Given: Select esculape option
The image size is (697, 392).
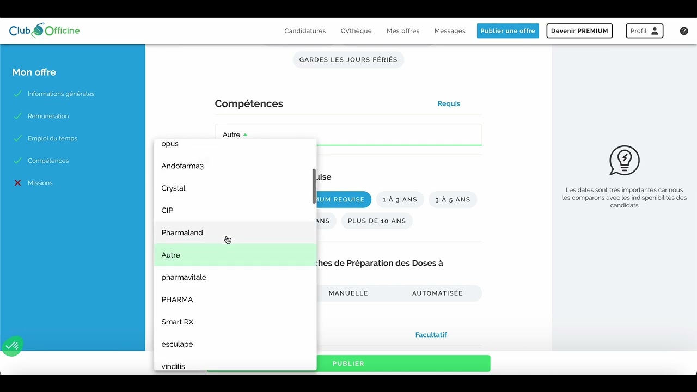Looking at the screenshot, I should tap(235, 345).
